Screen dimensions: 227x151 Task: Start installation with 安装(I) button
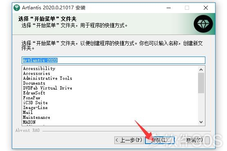point(160,140)
